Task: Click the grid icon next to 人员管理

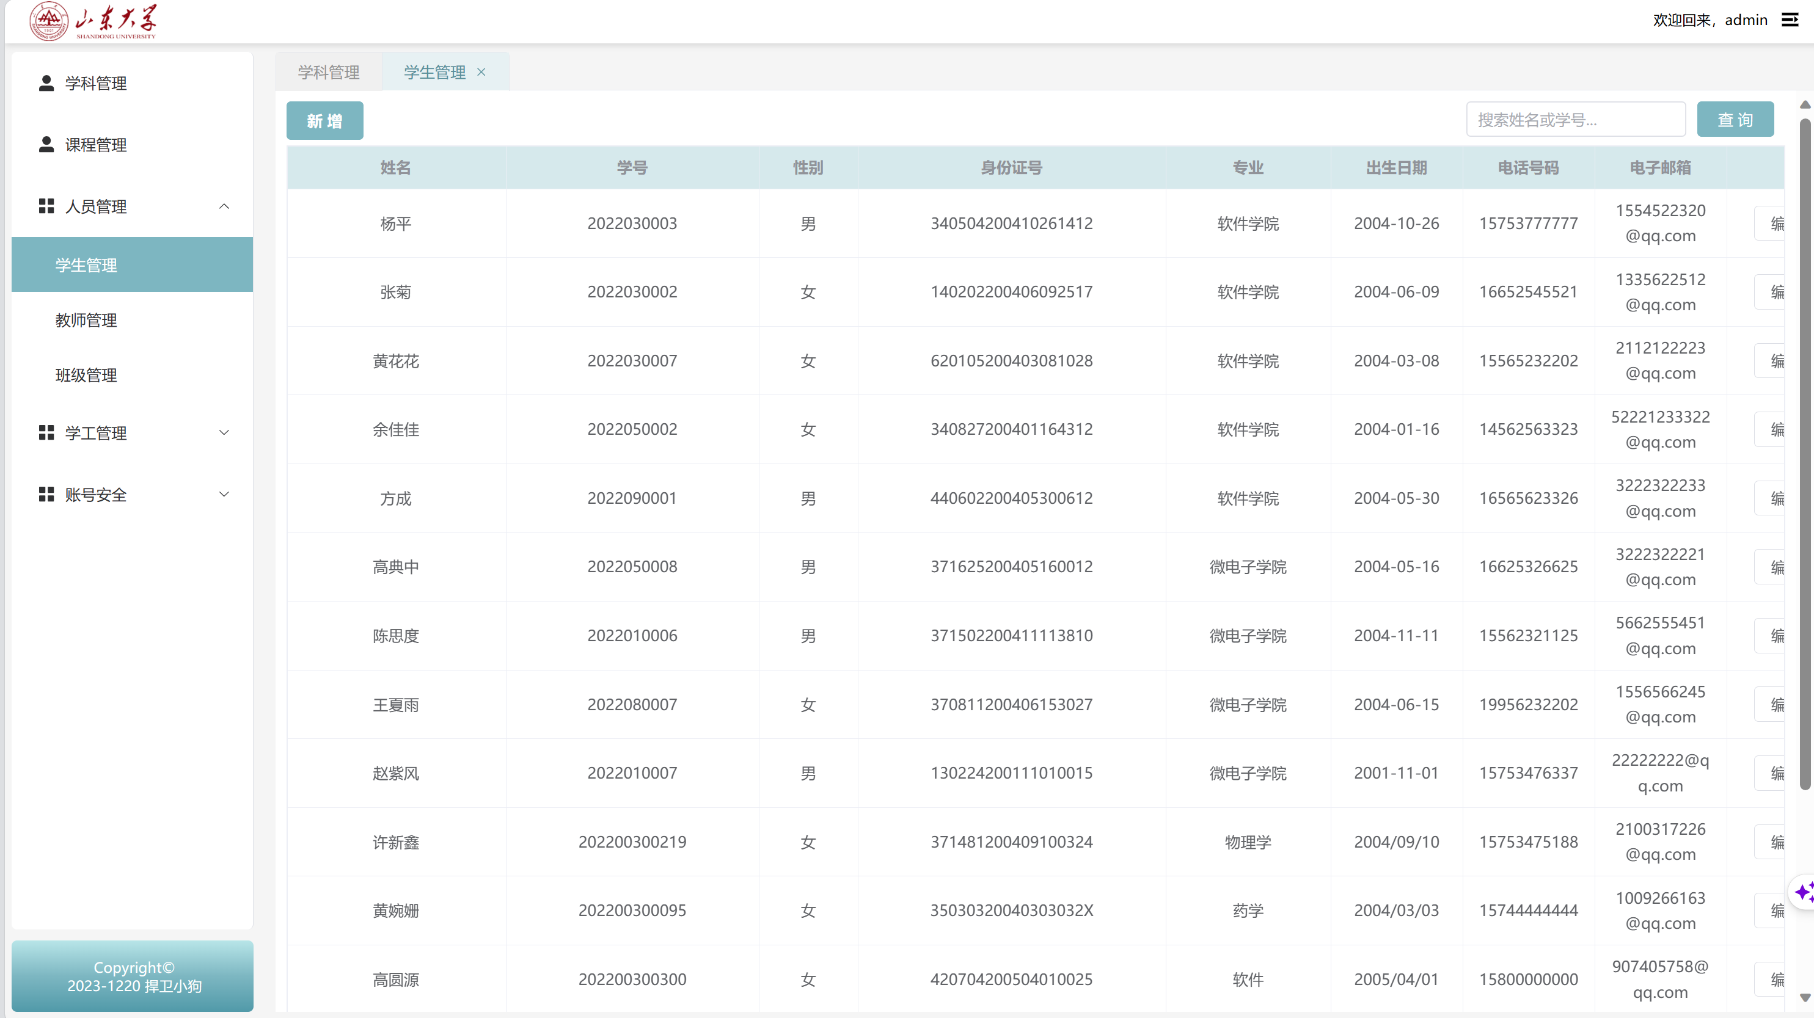Action: tap(46, 206)
